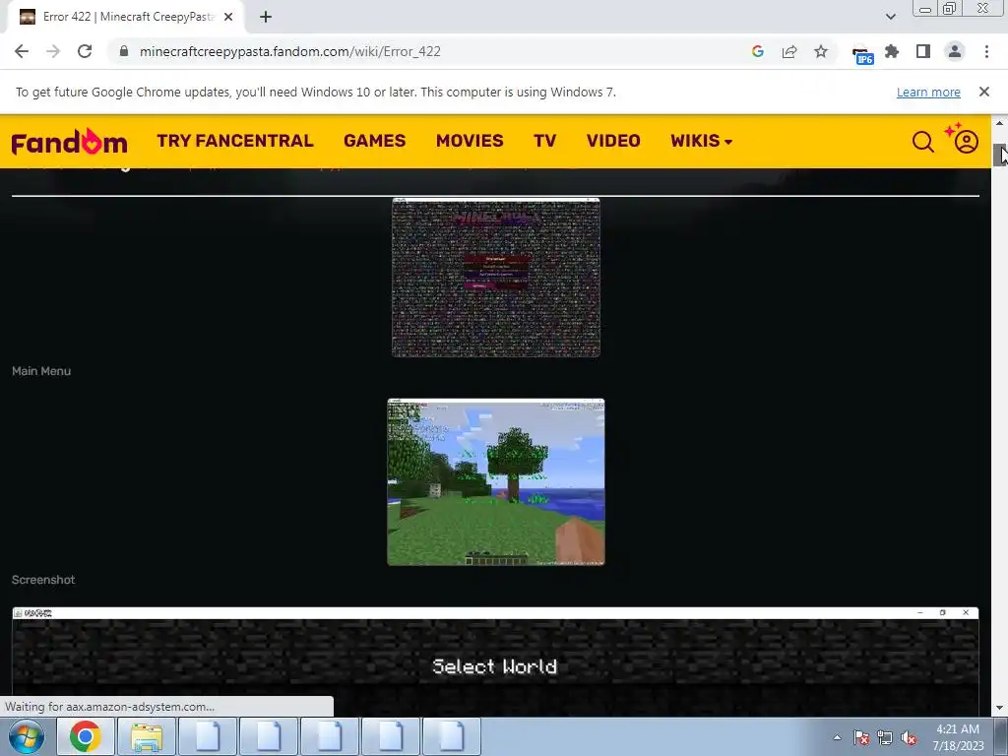Dismiss the Chrome update notification bar
1008x756 pixels.
click(984, 92)
